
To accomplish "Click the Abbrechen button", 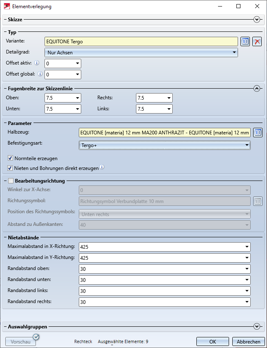I will (248, 342).
